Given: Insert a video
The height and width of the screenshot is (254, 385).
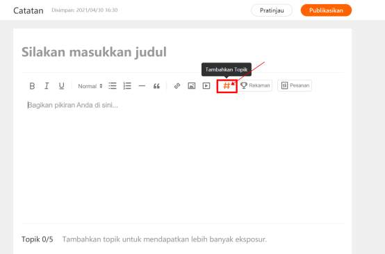Looking at the screenshot, I should [206, 86].
